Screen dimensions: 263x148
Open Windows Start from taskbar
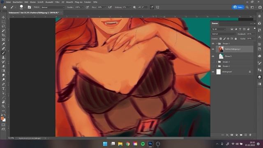tap(105, 144)
